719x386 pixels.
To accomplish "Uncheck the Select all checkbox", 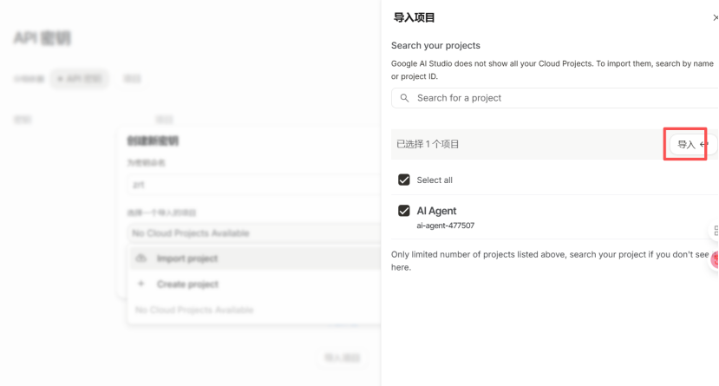I will click(x=403, y=180).
